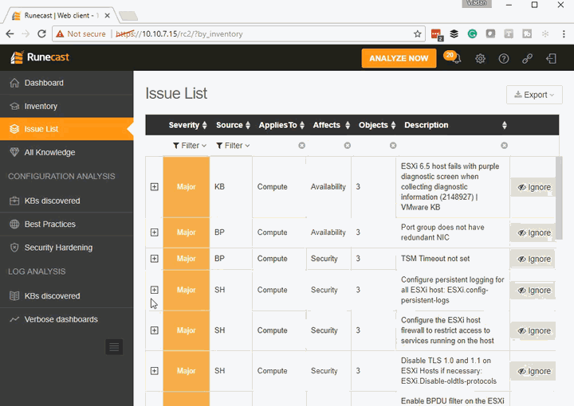The width and height of the screenshot is (574, 406).
Task: Open a new browser tab
Action: (x=128, y=16)
